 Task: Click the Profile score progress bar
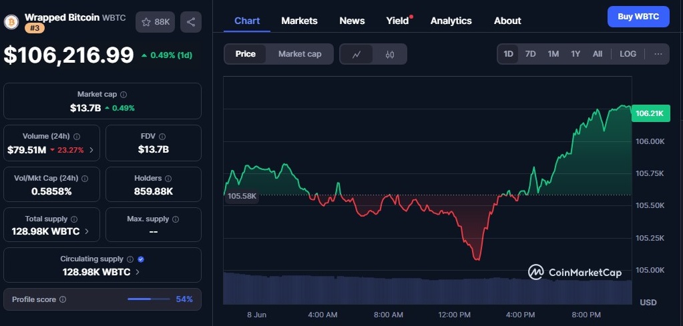[148, 299]
